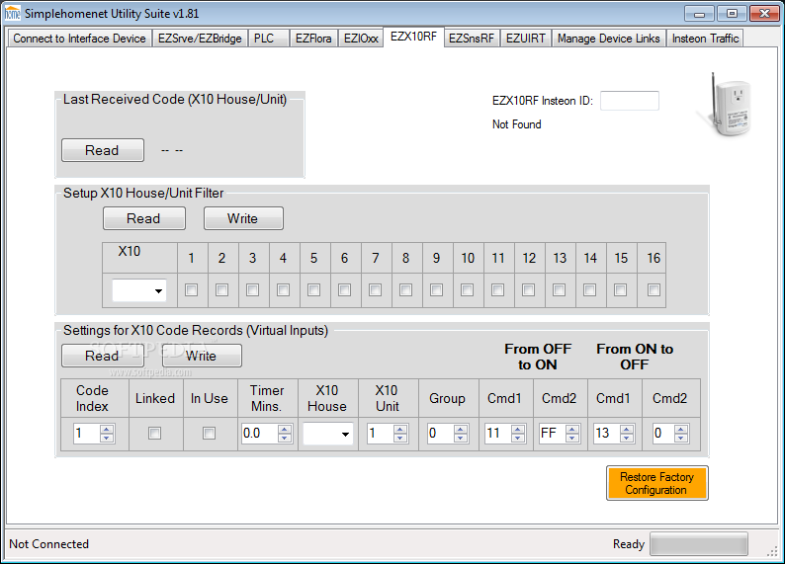This screenshot has width=785, height=564.
Task: Increase the Timer Mins value
Action: pyautogui.click(x=285, y=429)
